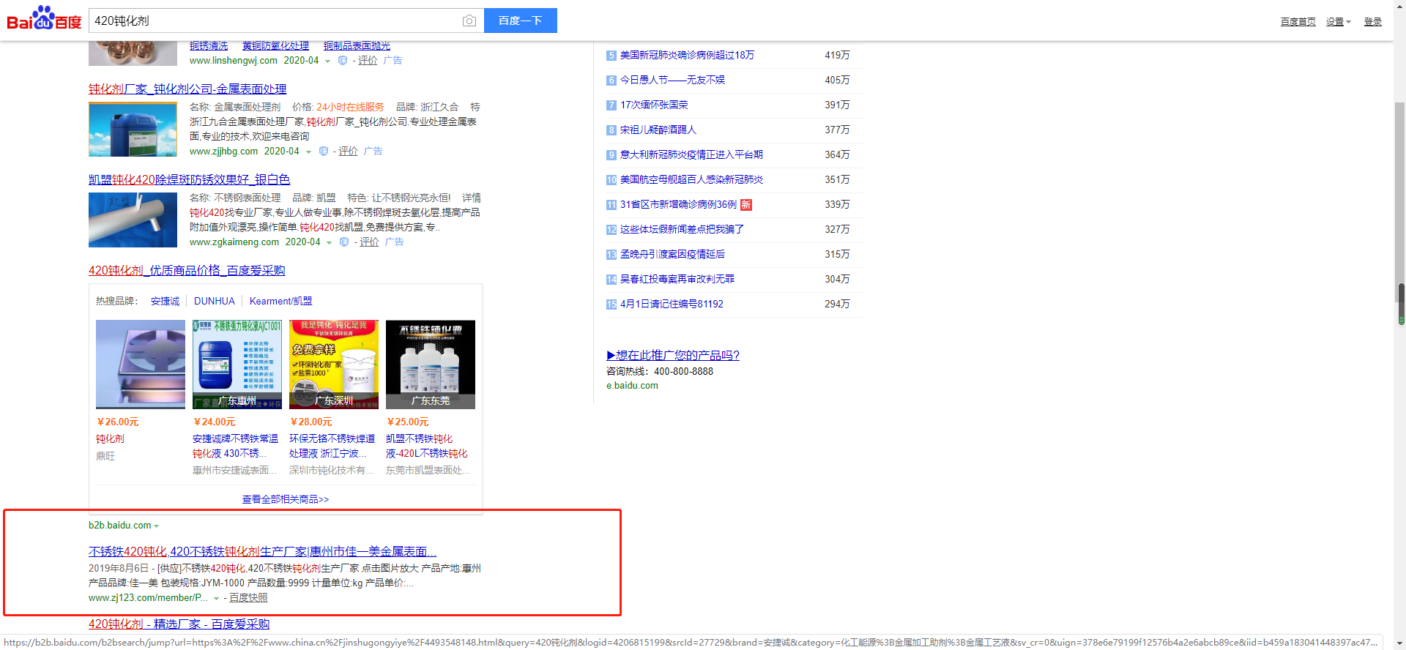This screenshot has width=1406, height=650.
Task: Open 百度快照 cached page link
Action: pos(248,598)
